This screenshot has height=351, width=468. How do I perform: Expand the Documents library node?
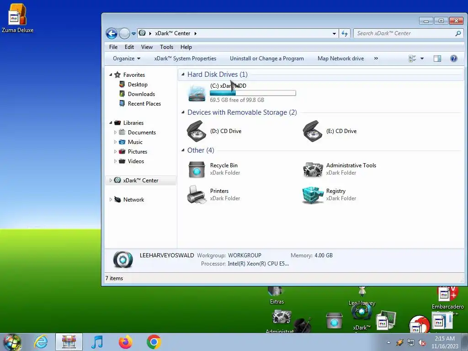tap(115, 132)
